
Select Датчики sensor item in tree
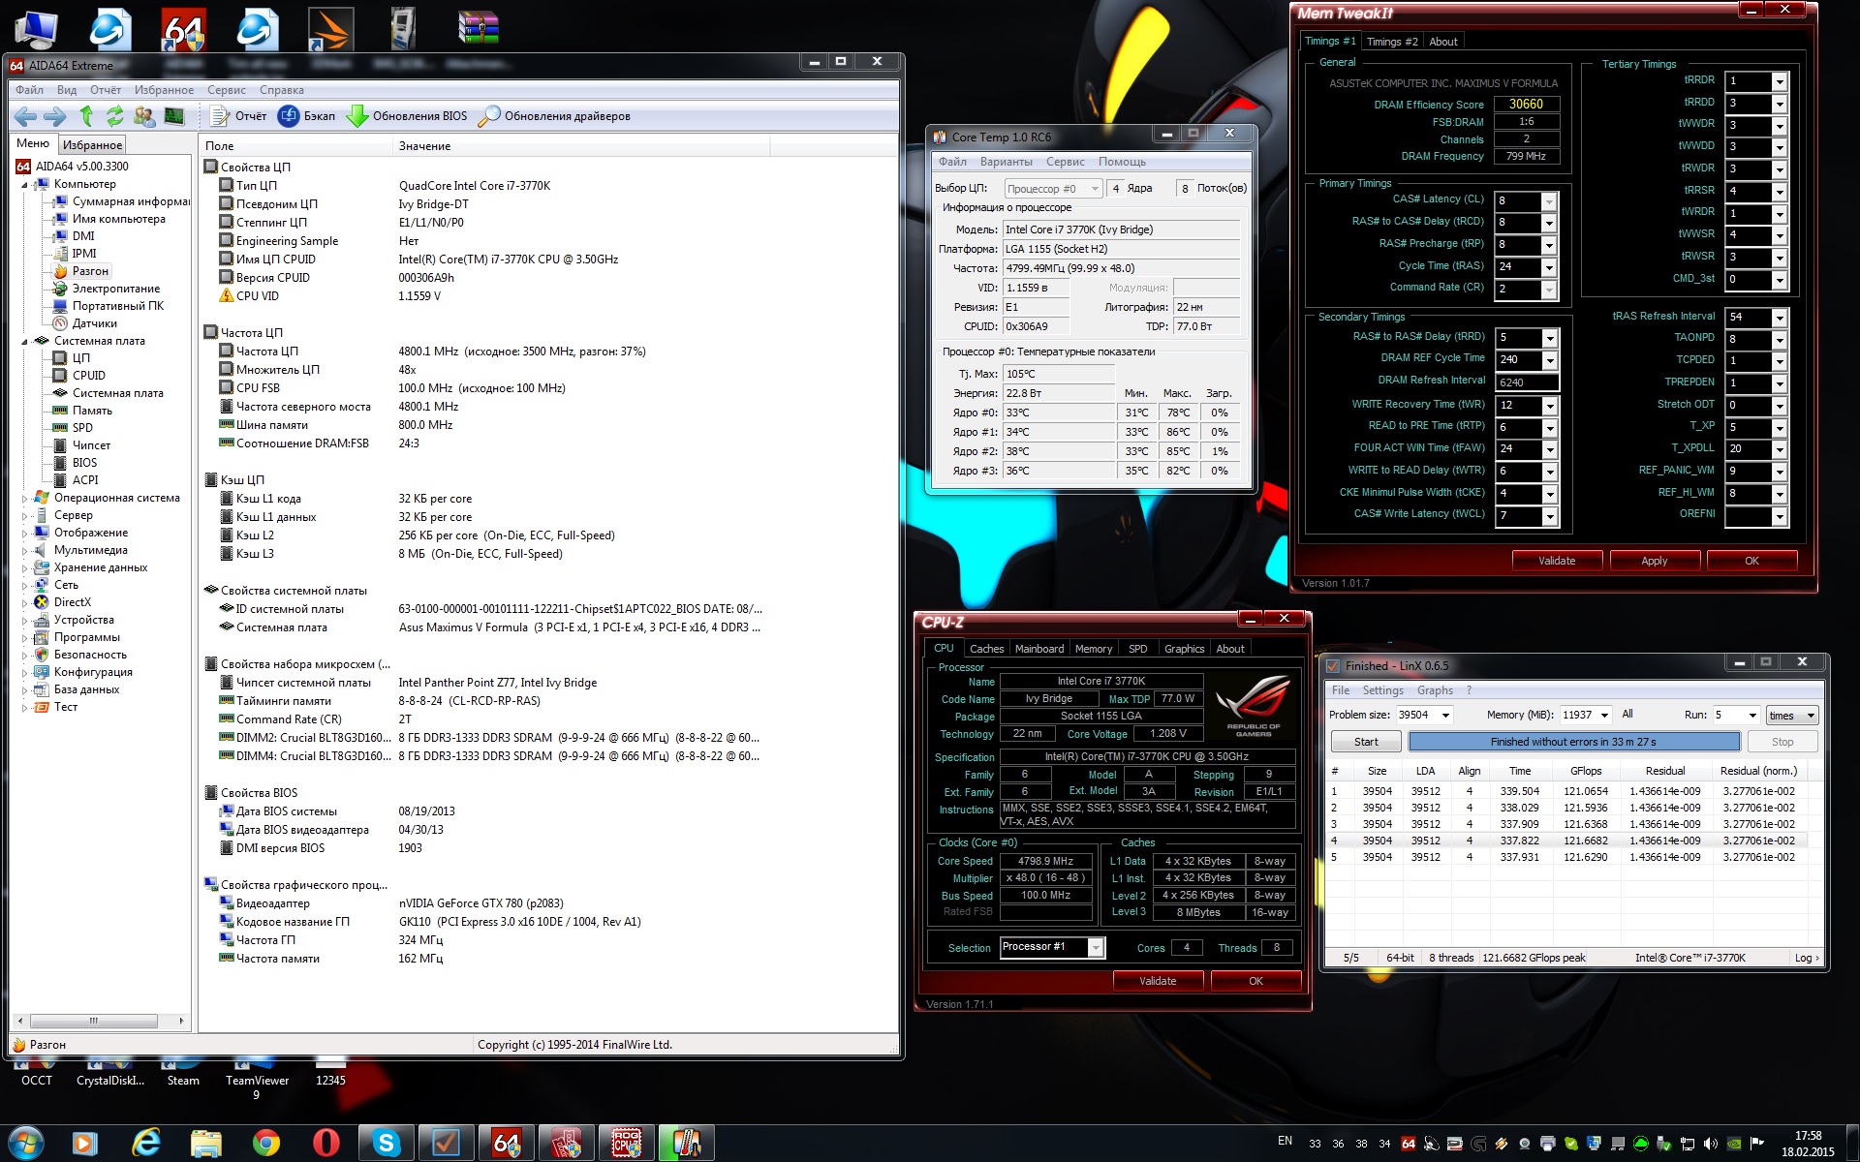tap(94, 323)
